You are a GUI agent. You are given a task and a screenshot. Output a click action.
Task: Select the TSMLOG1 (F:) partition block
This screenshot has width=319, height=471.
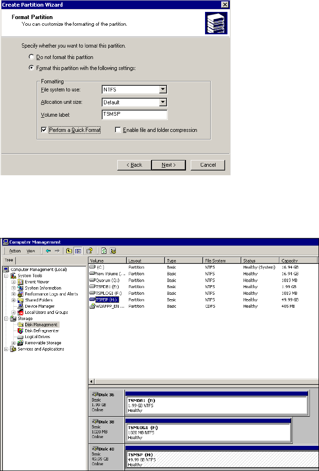click(208, 432)
